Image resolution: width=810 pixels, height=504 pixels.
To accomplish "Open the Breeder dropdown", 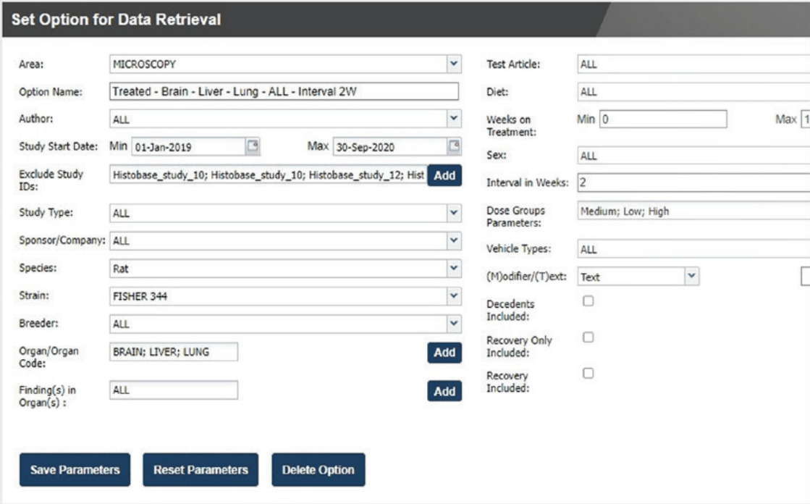I will click(453, 324).
